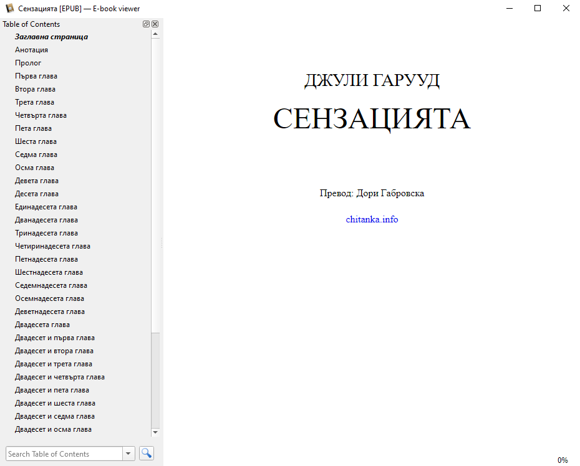Jump to 'Първа глава'
The height and width of the screenshot is (466, 580).
click(36, 76)
